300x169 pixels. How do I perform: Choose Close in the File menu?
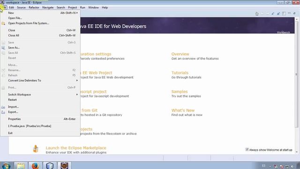tap(40, 30)
